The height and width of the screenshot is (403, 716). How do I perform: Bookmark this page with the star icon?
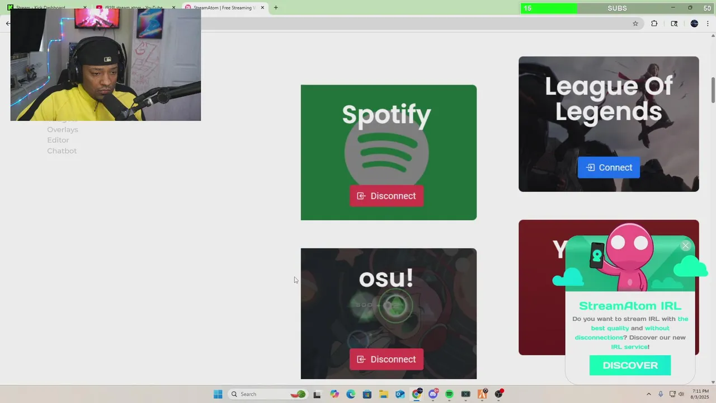point(635,24)
